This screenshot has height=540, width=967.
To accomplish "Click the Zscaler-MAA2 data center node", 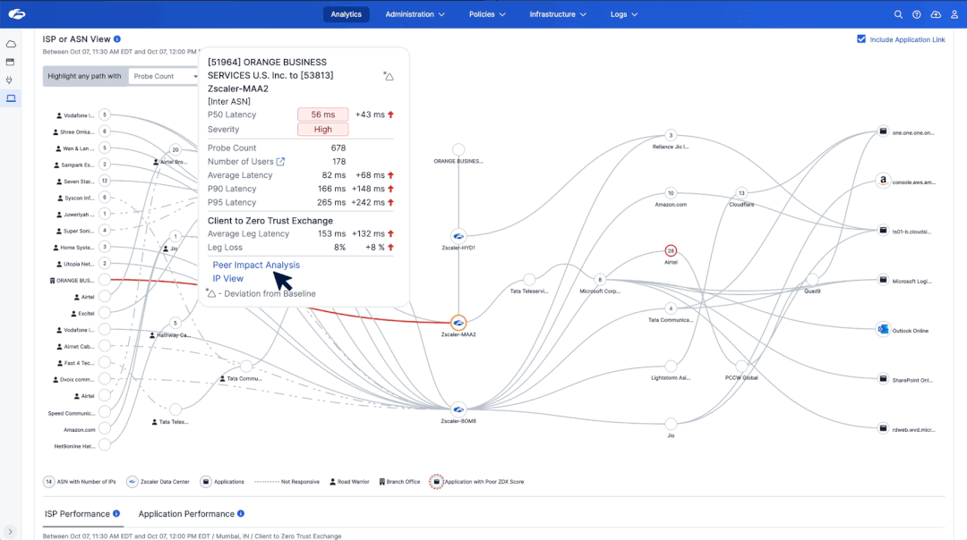I will tap(458, 323).
